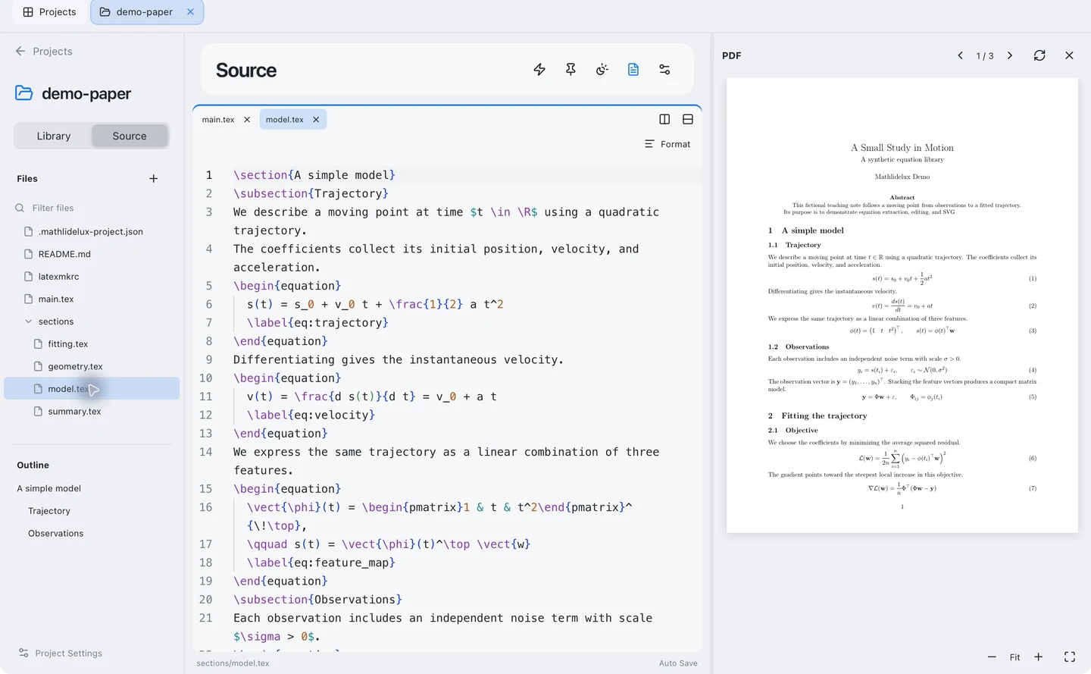This screenshot has height=674, width=1091.
Task: Open the PDF in fullscreen
Action: pos(1070,657)
